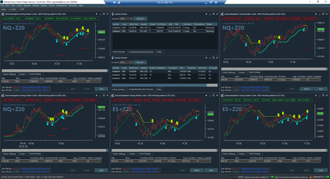Image resolution: width=330 pixels, height=179 pixels.
Task: Pin the Code 1006 chart window
Action: 96,95
